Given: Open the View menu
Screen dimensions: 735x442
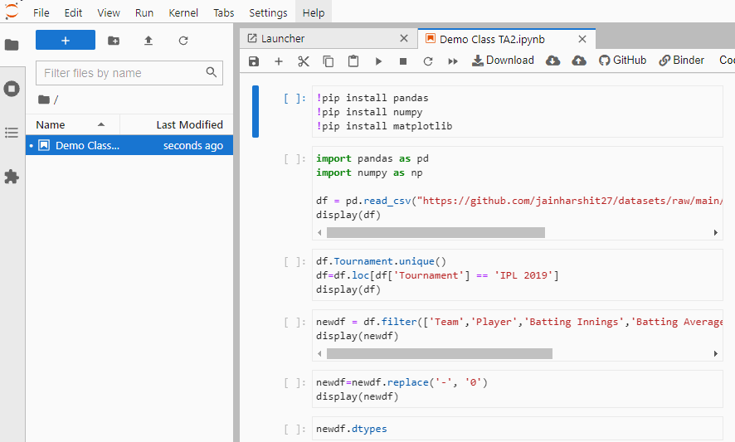Looking at the screenshot, I should click(x=109, y=12).
